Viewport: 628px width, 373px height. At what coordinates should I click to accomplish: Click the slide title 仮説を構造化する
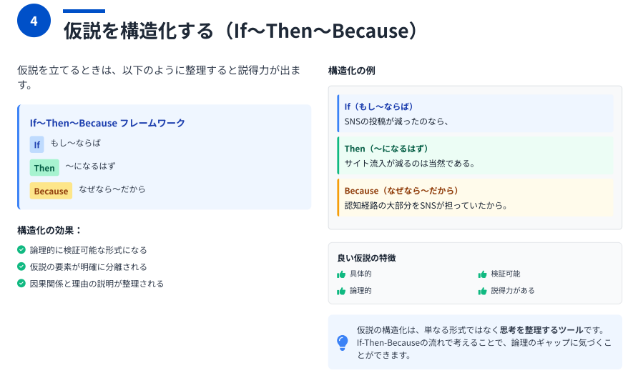pyautogui.click(x=139, y=31)
